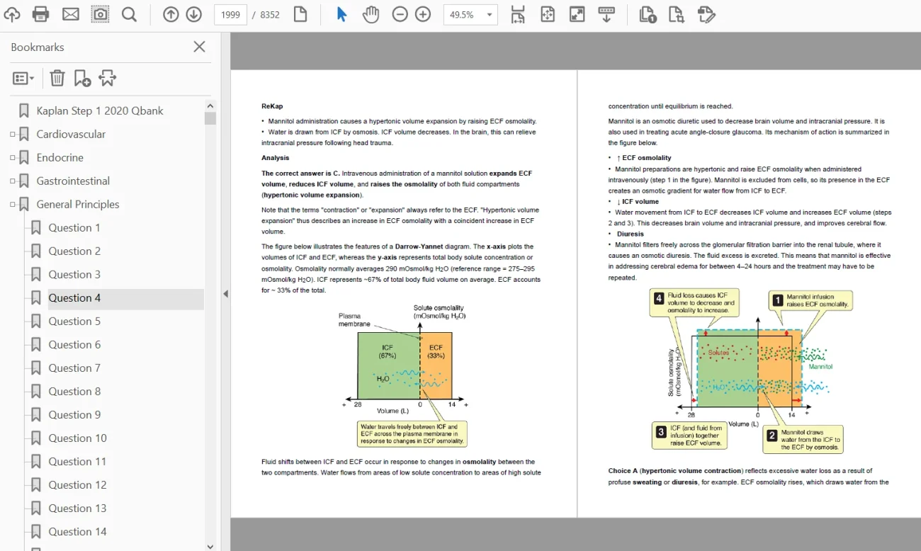Expand the Gastrointestinal bookmark node
Screen dimensions: 921x551
(x=12, y=181)
